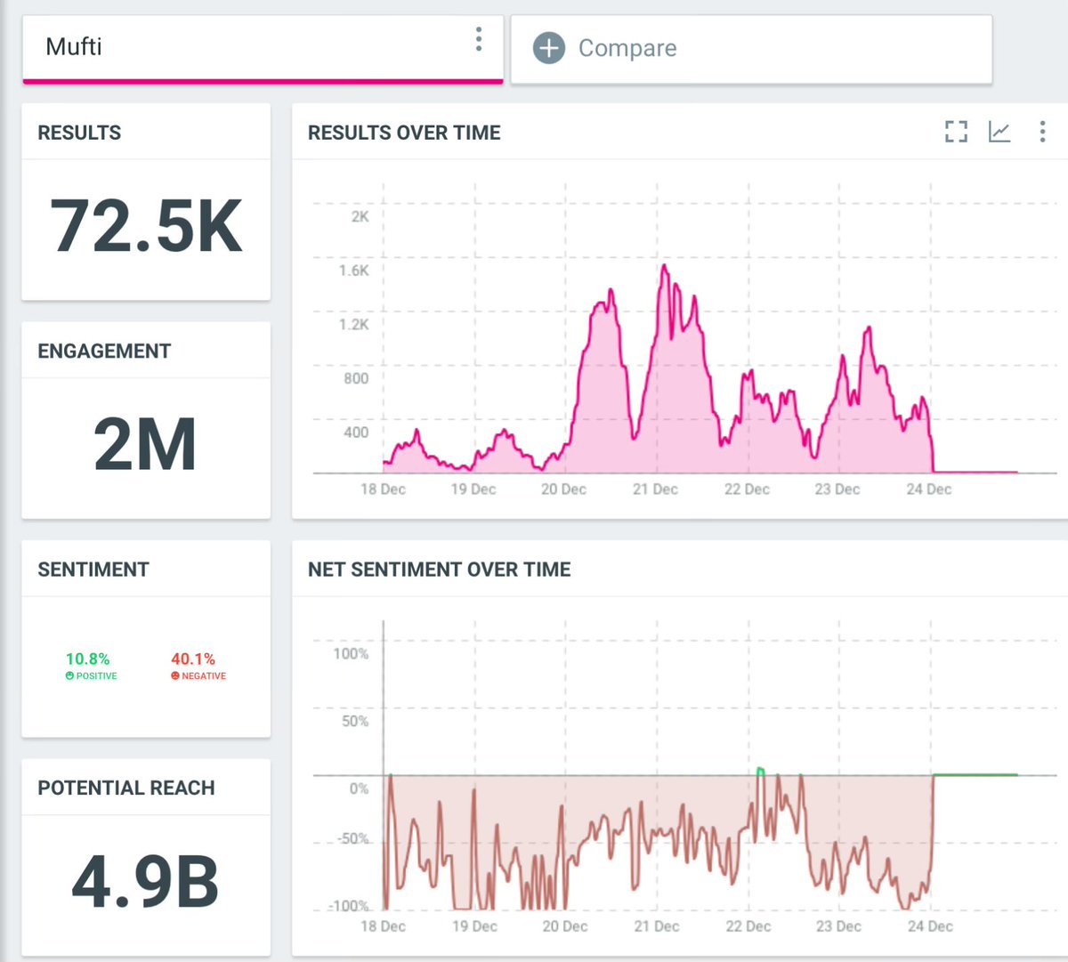
Task: Click the 0% label in sentiment chart
Action: coord(359,789)
